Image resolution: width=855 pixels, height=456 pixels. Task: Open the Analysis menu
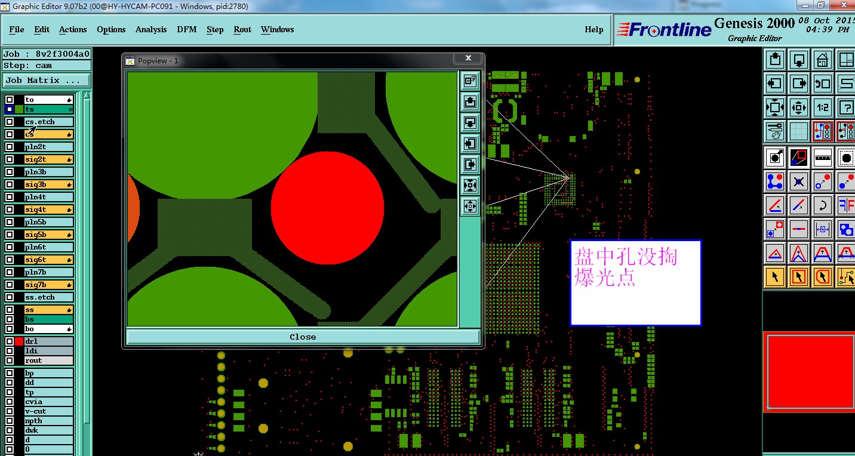[x=151, y=29]
